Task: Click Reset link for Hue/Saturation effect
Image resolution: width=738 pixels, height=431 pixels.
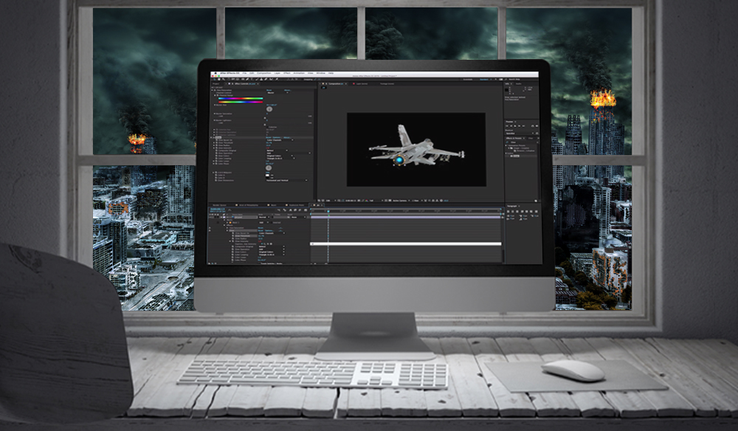Action: (x=268, y=91)
